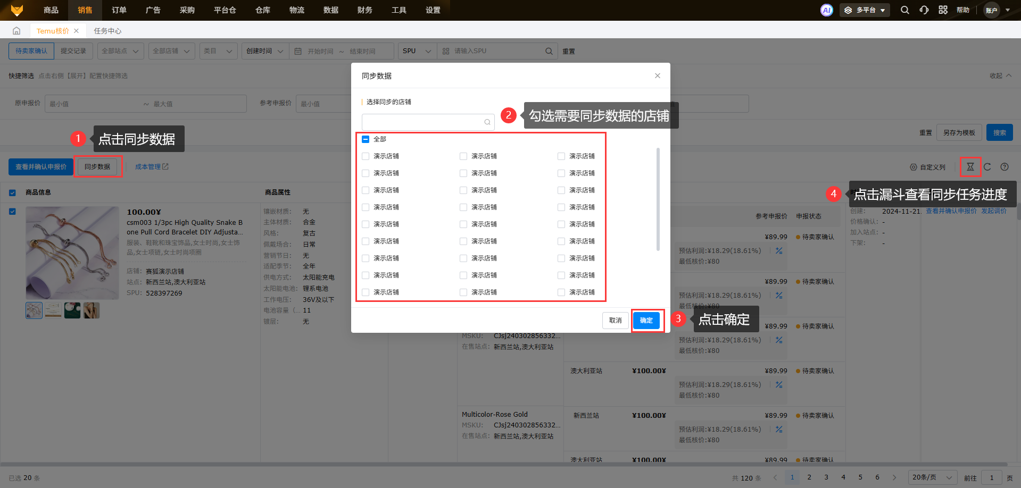Open the customer support headset icon
This screenshot has width=1021, height=488.
point(924,10)
